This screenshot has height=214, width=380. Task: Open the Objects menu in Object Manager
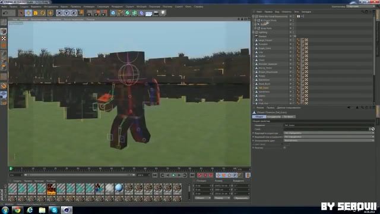pyautogui.click(x=286, y=12)
